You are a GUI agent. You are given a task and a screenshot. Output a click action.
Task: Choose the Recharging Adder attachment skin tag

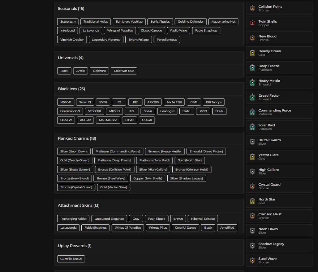(73, 219)
